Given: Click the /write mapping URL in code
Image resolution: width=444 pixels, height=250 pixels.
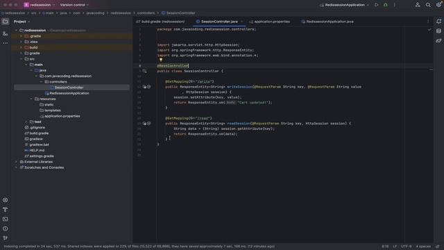Looking at the screenshot, I should pyautogui.click(x=205, y=82).
